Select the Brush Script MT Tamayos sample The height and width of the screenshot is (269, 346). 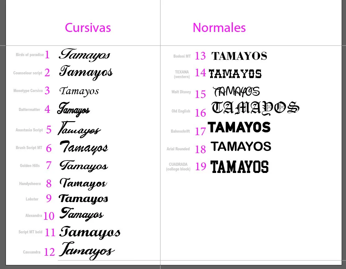pos(84,148)
